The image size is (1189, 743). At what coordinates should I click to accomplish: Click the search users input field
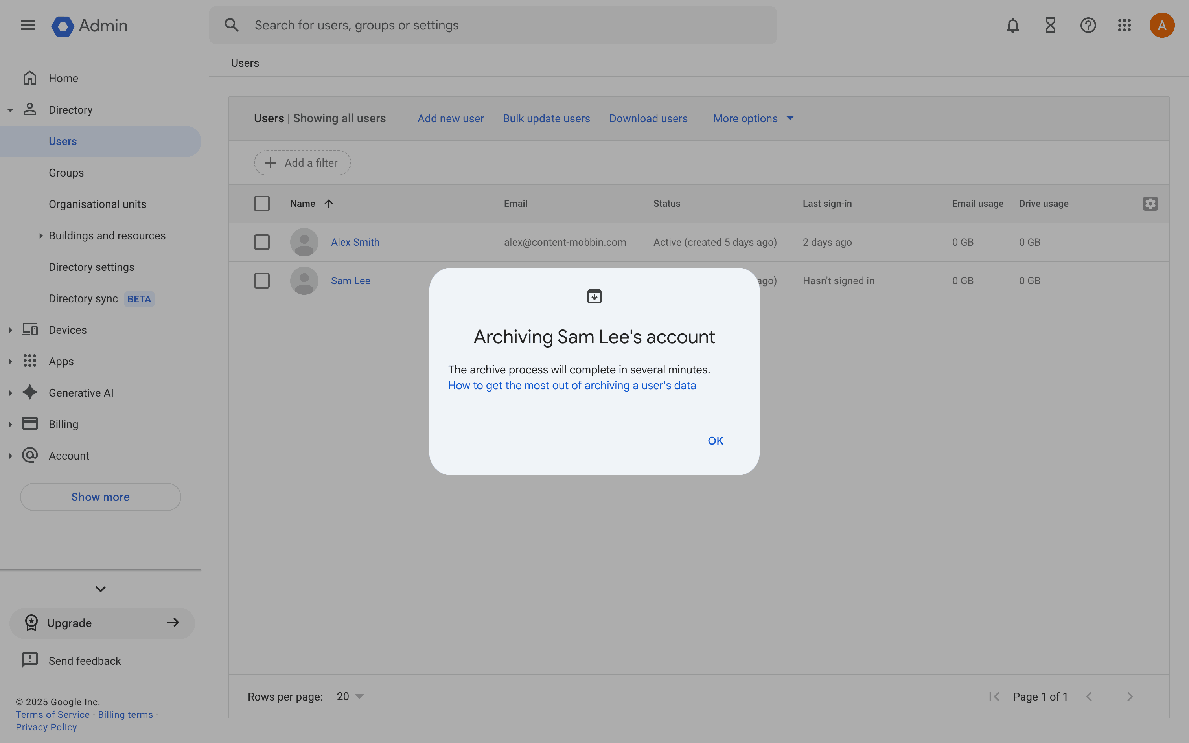(x=491, y=25)
